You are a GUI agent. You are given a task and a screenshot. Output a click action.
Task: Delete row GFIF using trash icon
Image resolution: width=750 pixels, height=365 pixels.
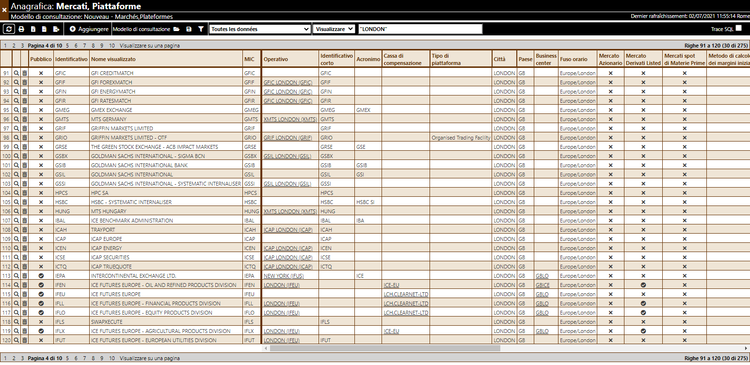[25, 82]
